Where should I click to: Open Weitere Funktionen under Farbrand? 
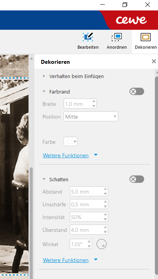pyautogui.click(x=66, y=155)
